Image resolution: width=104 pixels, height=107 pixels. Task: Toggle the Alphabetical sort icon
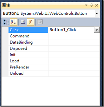pos(14,22)
